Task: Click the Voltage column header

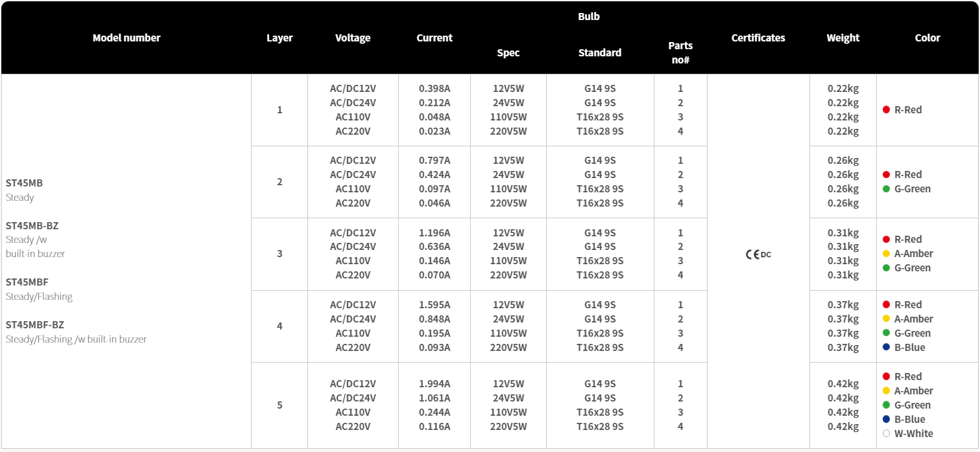Action: click(x=353, y=38)
